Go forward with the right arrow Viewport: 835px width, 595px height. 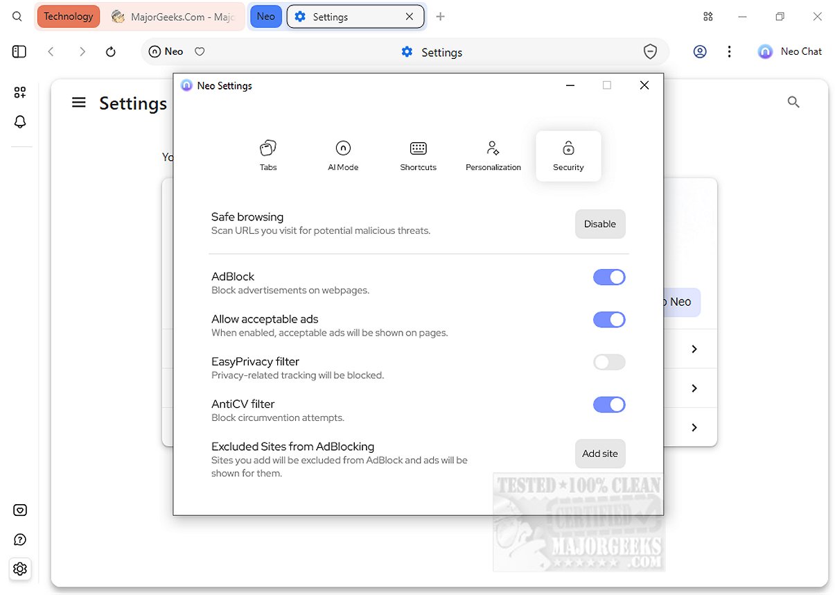click(82, 51)
